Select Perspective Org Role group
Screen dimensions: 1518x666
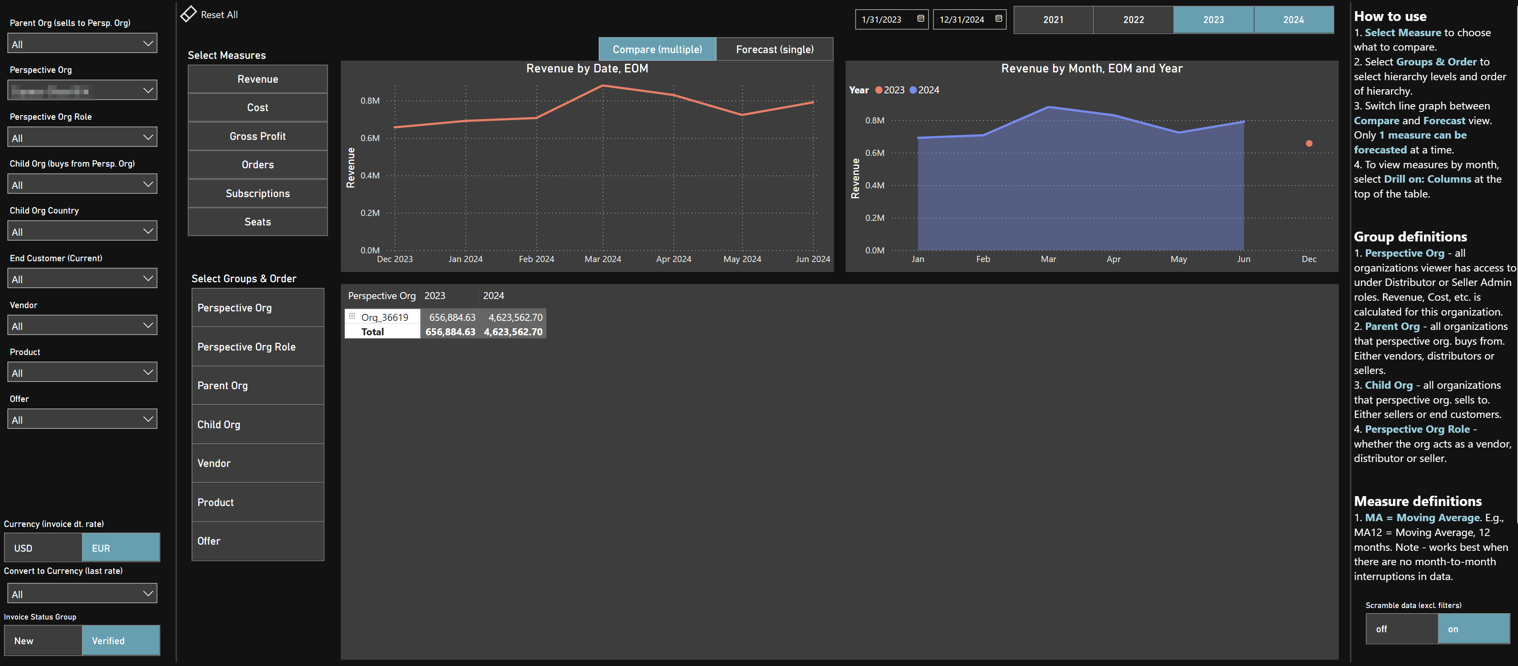point(258,346)
